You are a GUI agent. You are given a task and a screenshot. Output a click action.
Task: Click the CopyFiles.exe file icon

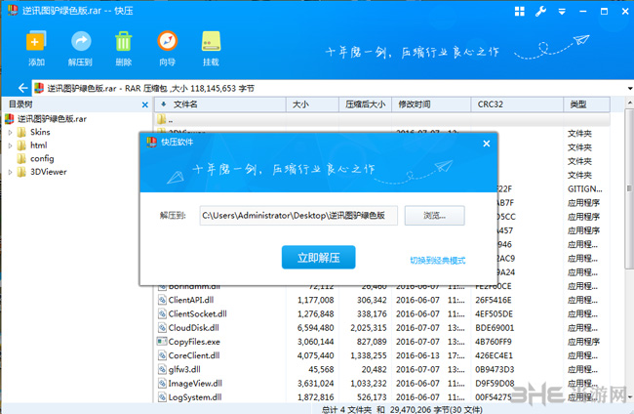coord(162,341)
